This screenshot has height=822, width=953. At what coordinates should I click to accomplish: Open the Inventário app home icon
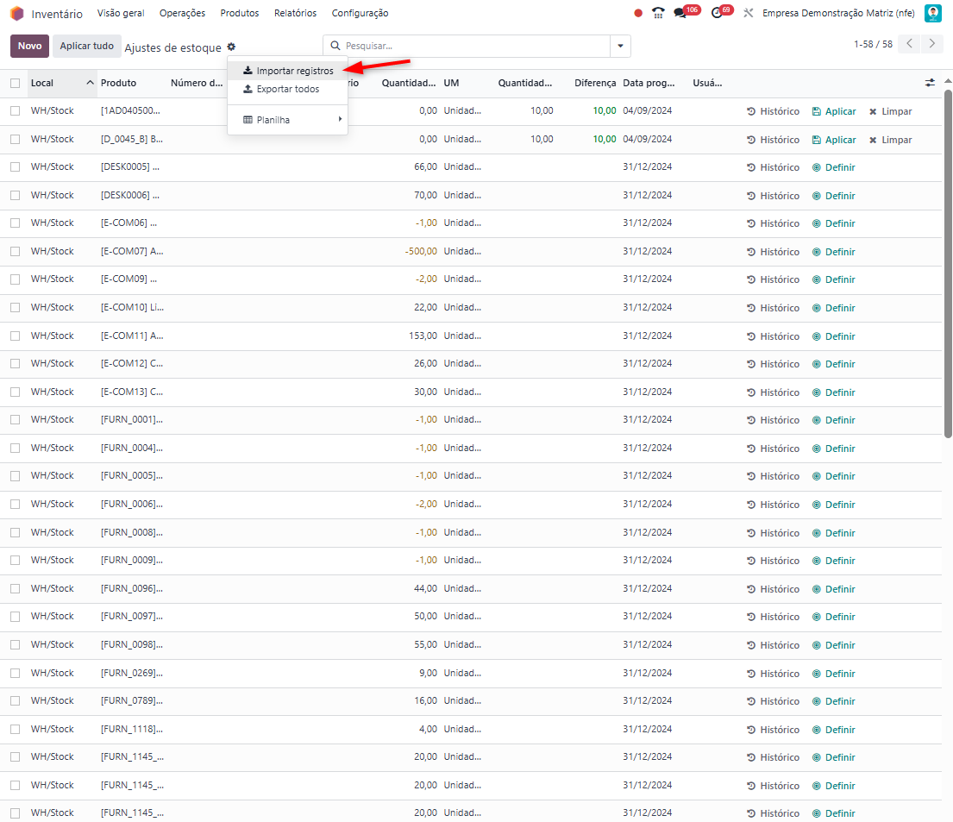[x=17, y=14]
